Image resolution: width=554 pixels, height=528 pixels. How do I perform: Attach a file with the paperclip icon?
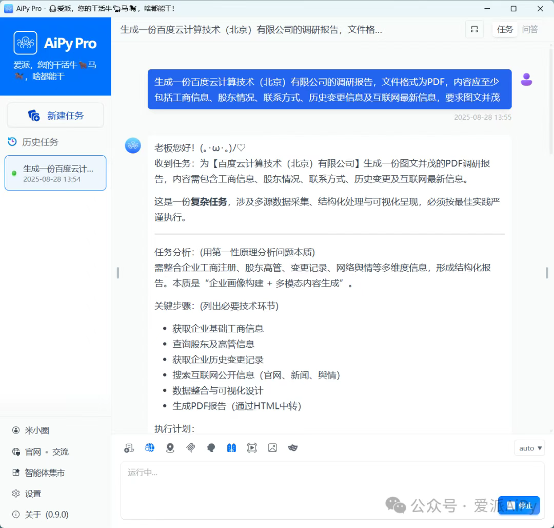pyautogui.click(x=190, y=448)
